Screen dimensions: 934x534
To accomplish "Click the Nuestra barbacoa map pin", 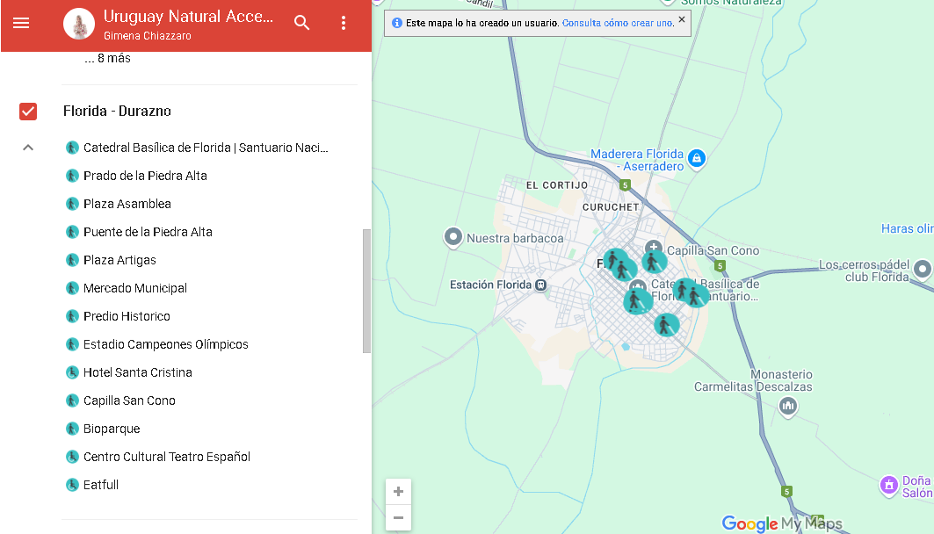I will (453, 237).
